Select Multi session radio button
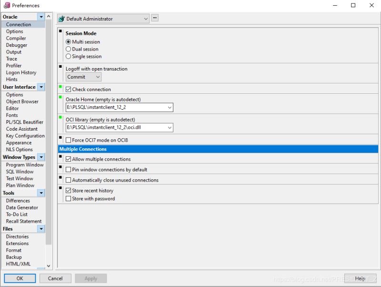Viewport: 381px width, 287px height. 68,42
